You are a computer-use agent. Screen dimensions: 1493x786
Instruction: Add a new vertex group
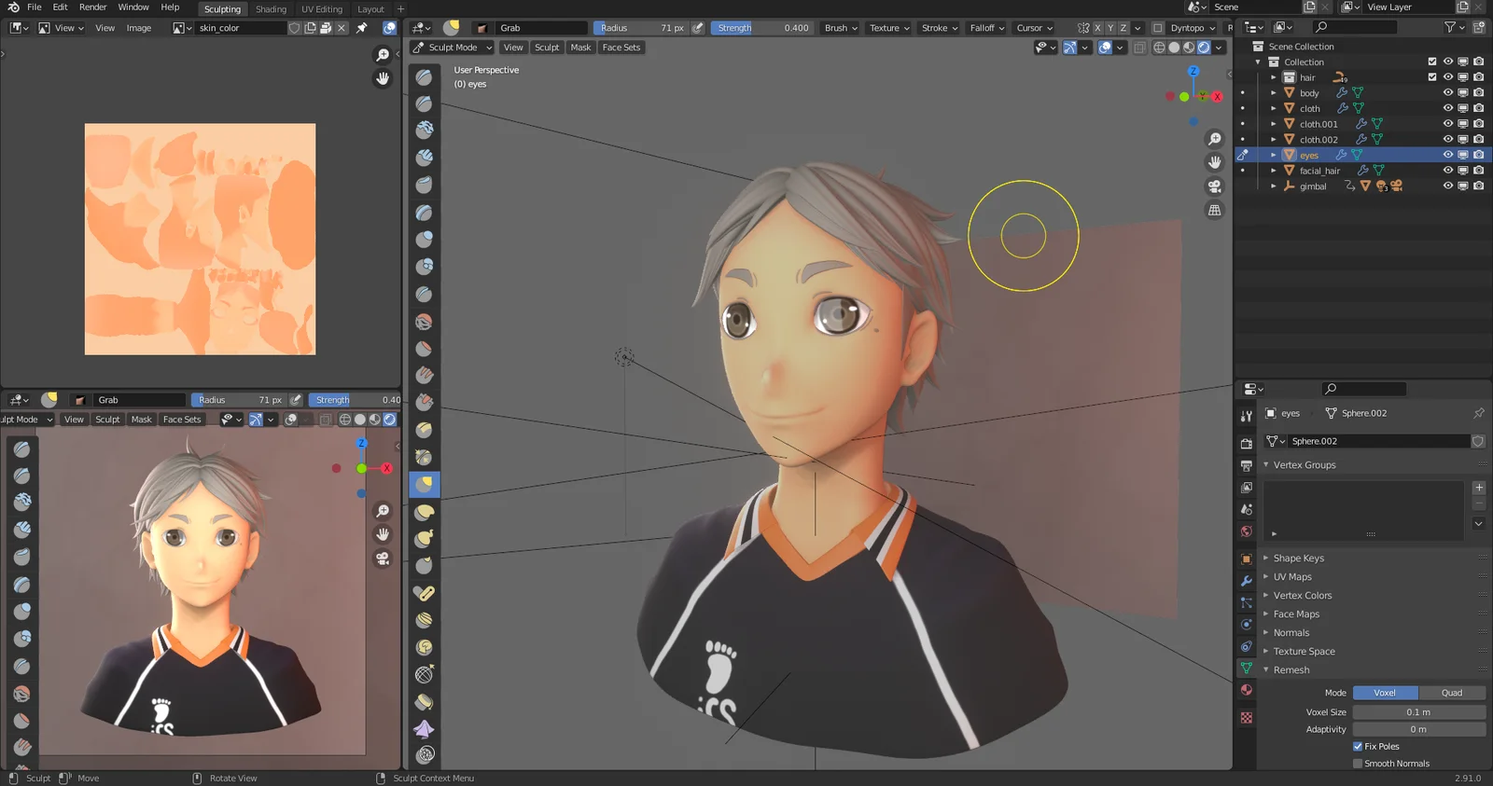(1479, 488)
